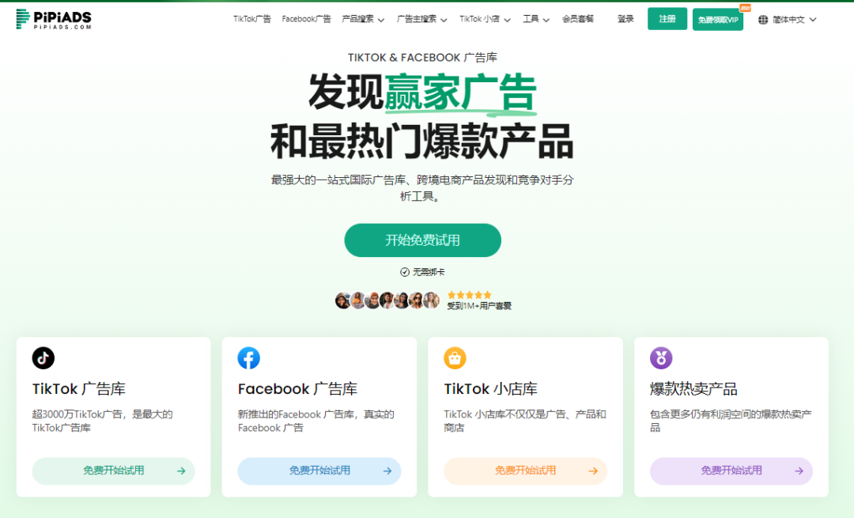Click the 登录 link
854x518 pixels.
click(x=625, y=18)
